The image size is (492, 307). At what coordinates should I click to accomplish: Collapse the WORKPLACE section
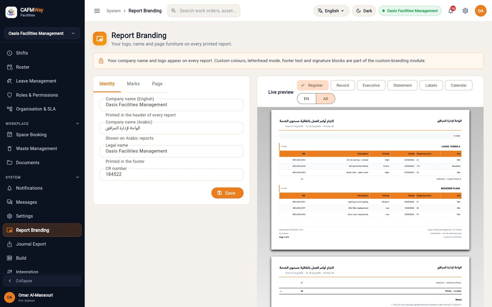tap(77, 124)
